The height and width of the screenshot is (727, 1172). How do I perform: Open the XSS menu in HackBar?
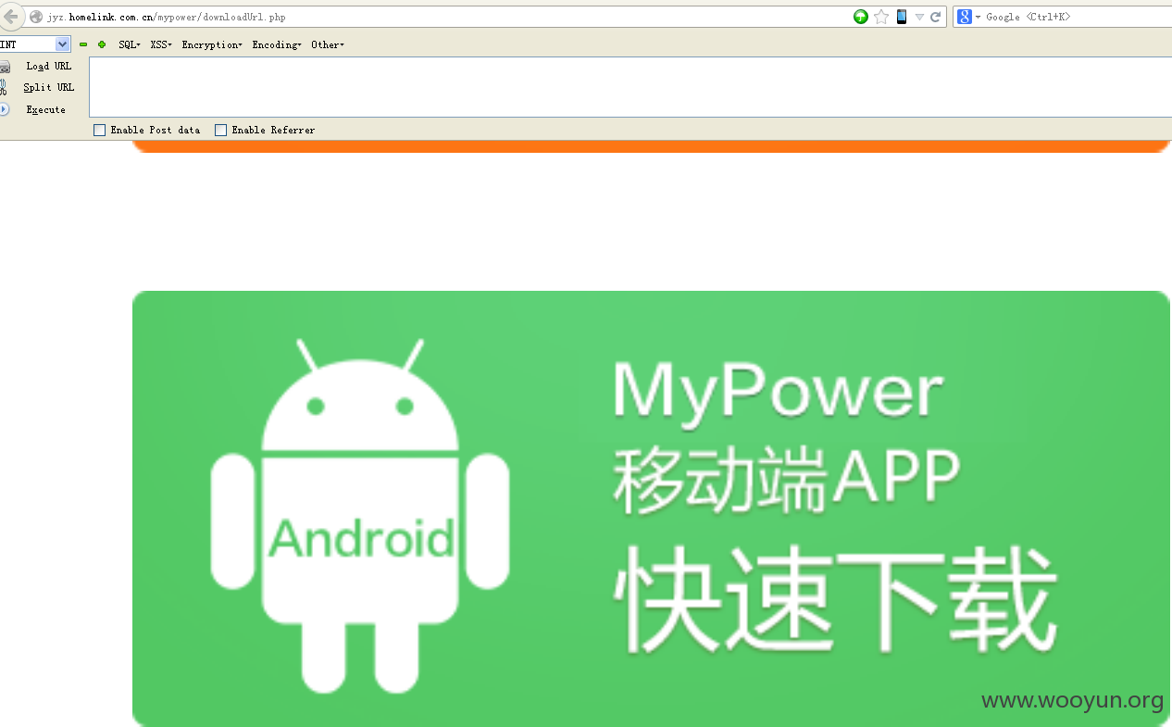pyautogui.click(x=161, y=44)
